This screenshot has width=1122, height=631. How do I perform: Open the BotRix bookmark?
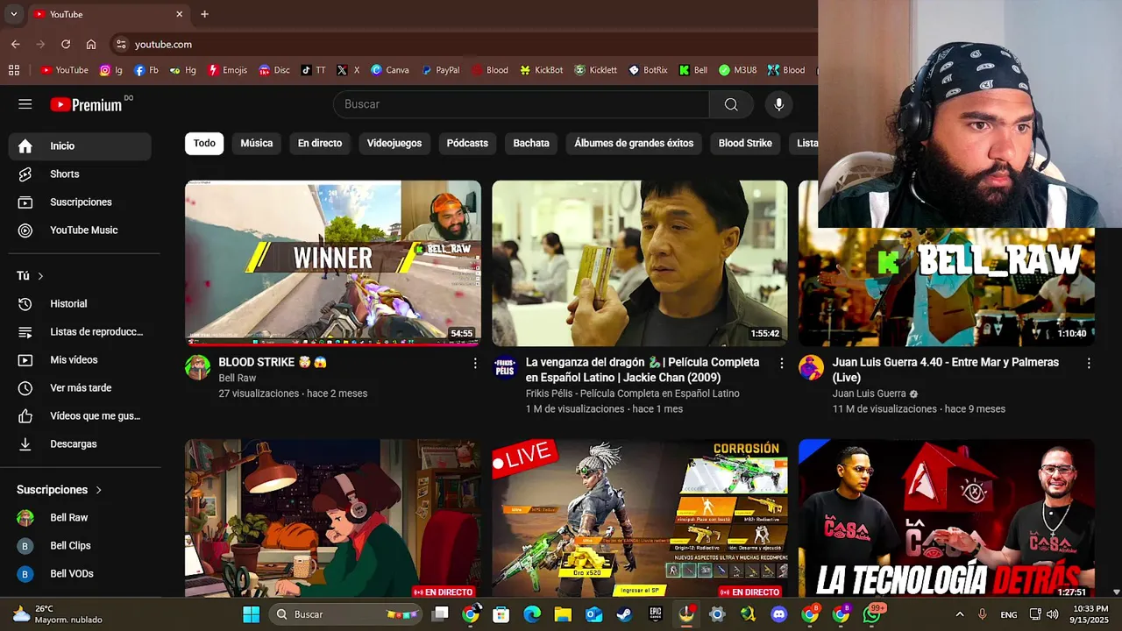click(x=648, y=70)
